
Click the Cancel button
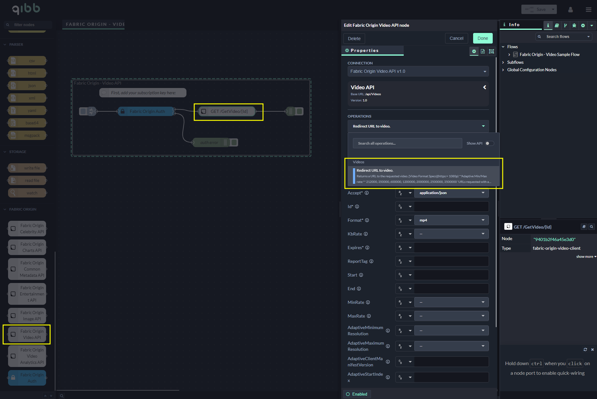click(x=456, y=38)
